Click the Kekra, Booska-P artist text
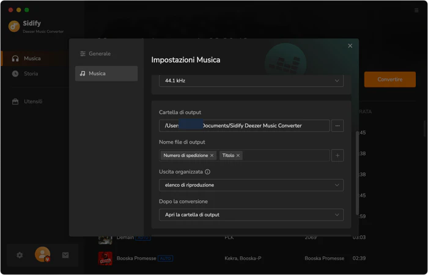The height and width of the screenshot is (275, 428). [x=243, y=258]
